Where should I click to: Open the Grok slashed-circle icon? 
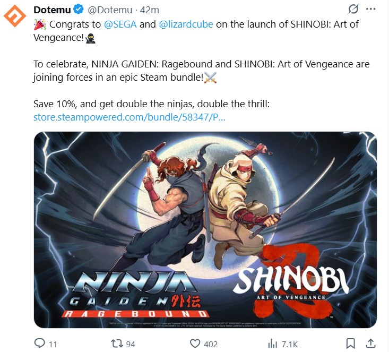coord(353,9)
